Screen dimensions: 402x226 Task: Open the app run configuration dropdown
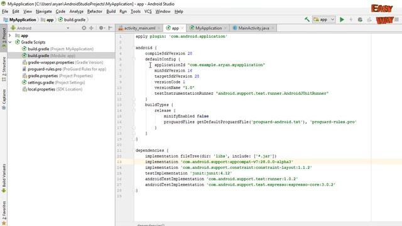[324, 19]
